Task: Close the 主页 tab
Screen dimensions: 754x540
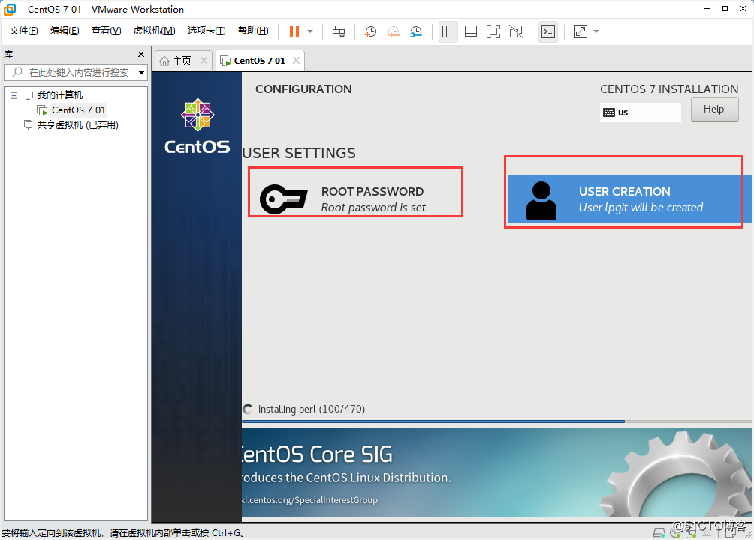Action: [x=204, y=61]
